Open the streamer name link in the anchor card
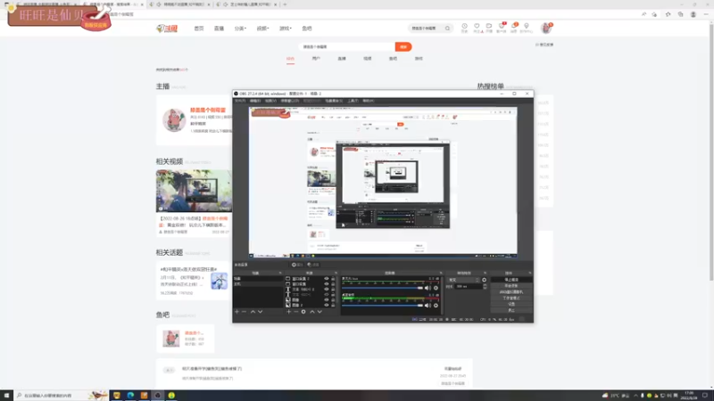Viewport: 714px width, 401px height. coord(208,110)
